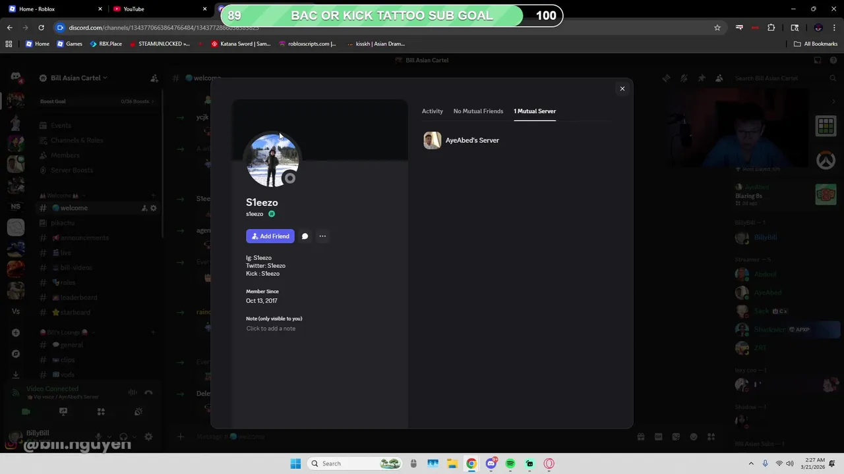Click S1eezo's profile avatar
844x474 pixels.
point(272,161)
